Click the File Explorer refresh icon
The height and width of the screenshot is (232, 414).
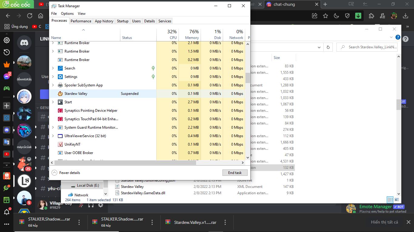(328, 47)
